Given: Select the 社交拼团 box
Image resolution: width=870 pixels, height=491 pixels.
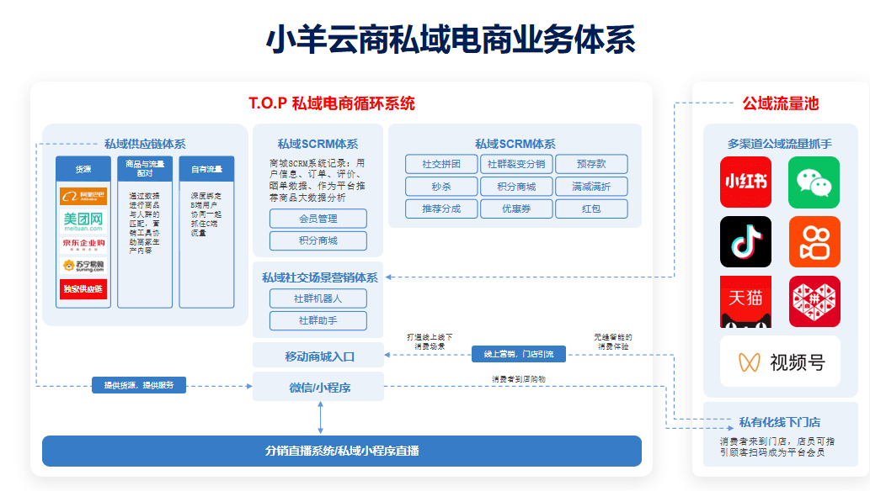Looking at the screenshot, I should pos(441,164).
